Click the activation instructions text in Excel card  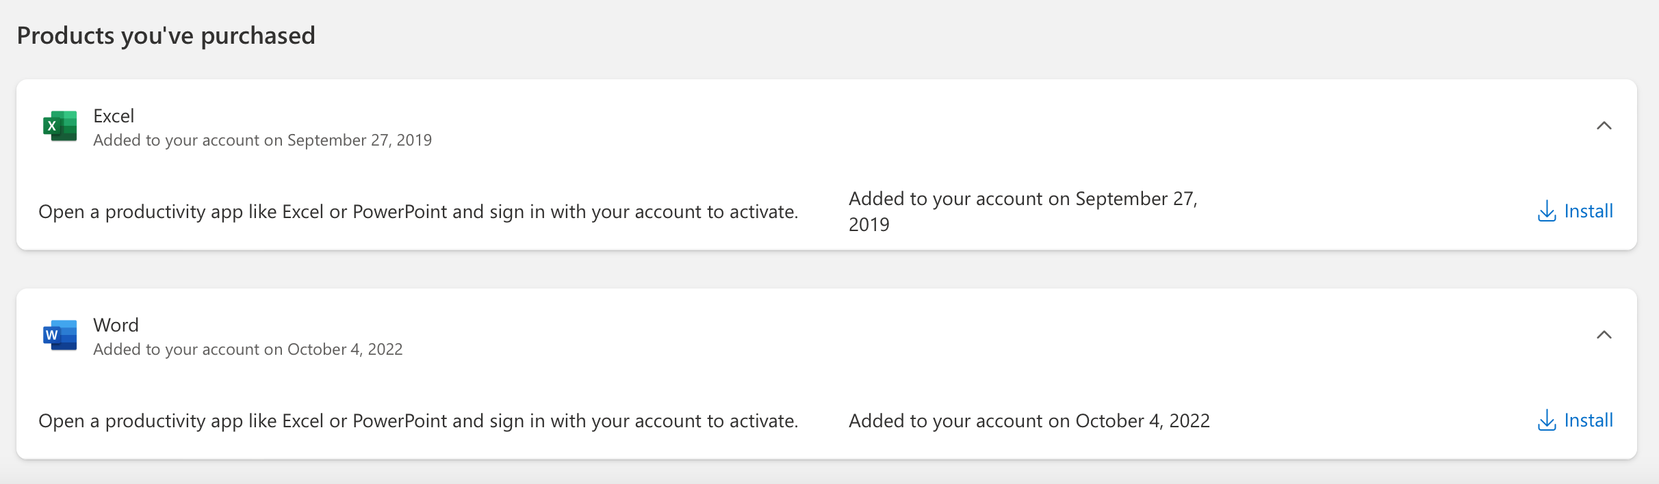[x=417, y=212]
